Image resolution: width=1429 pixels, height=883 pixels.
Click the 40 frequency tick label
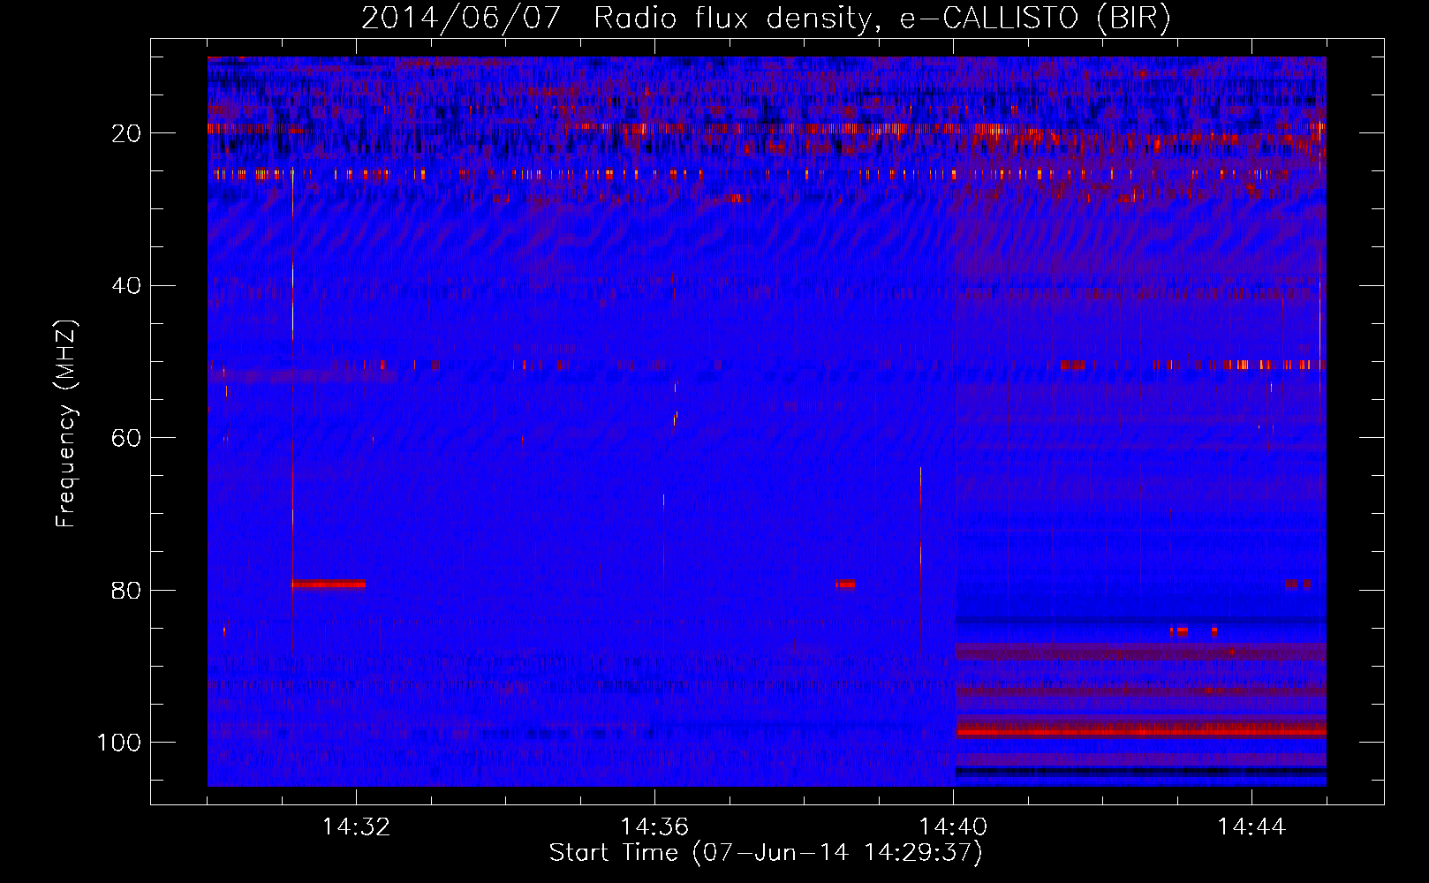(x=126, y=286)
